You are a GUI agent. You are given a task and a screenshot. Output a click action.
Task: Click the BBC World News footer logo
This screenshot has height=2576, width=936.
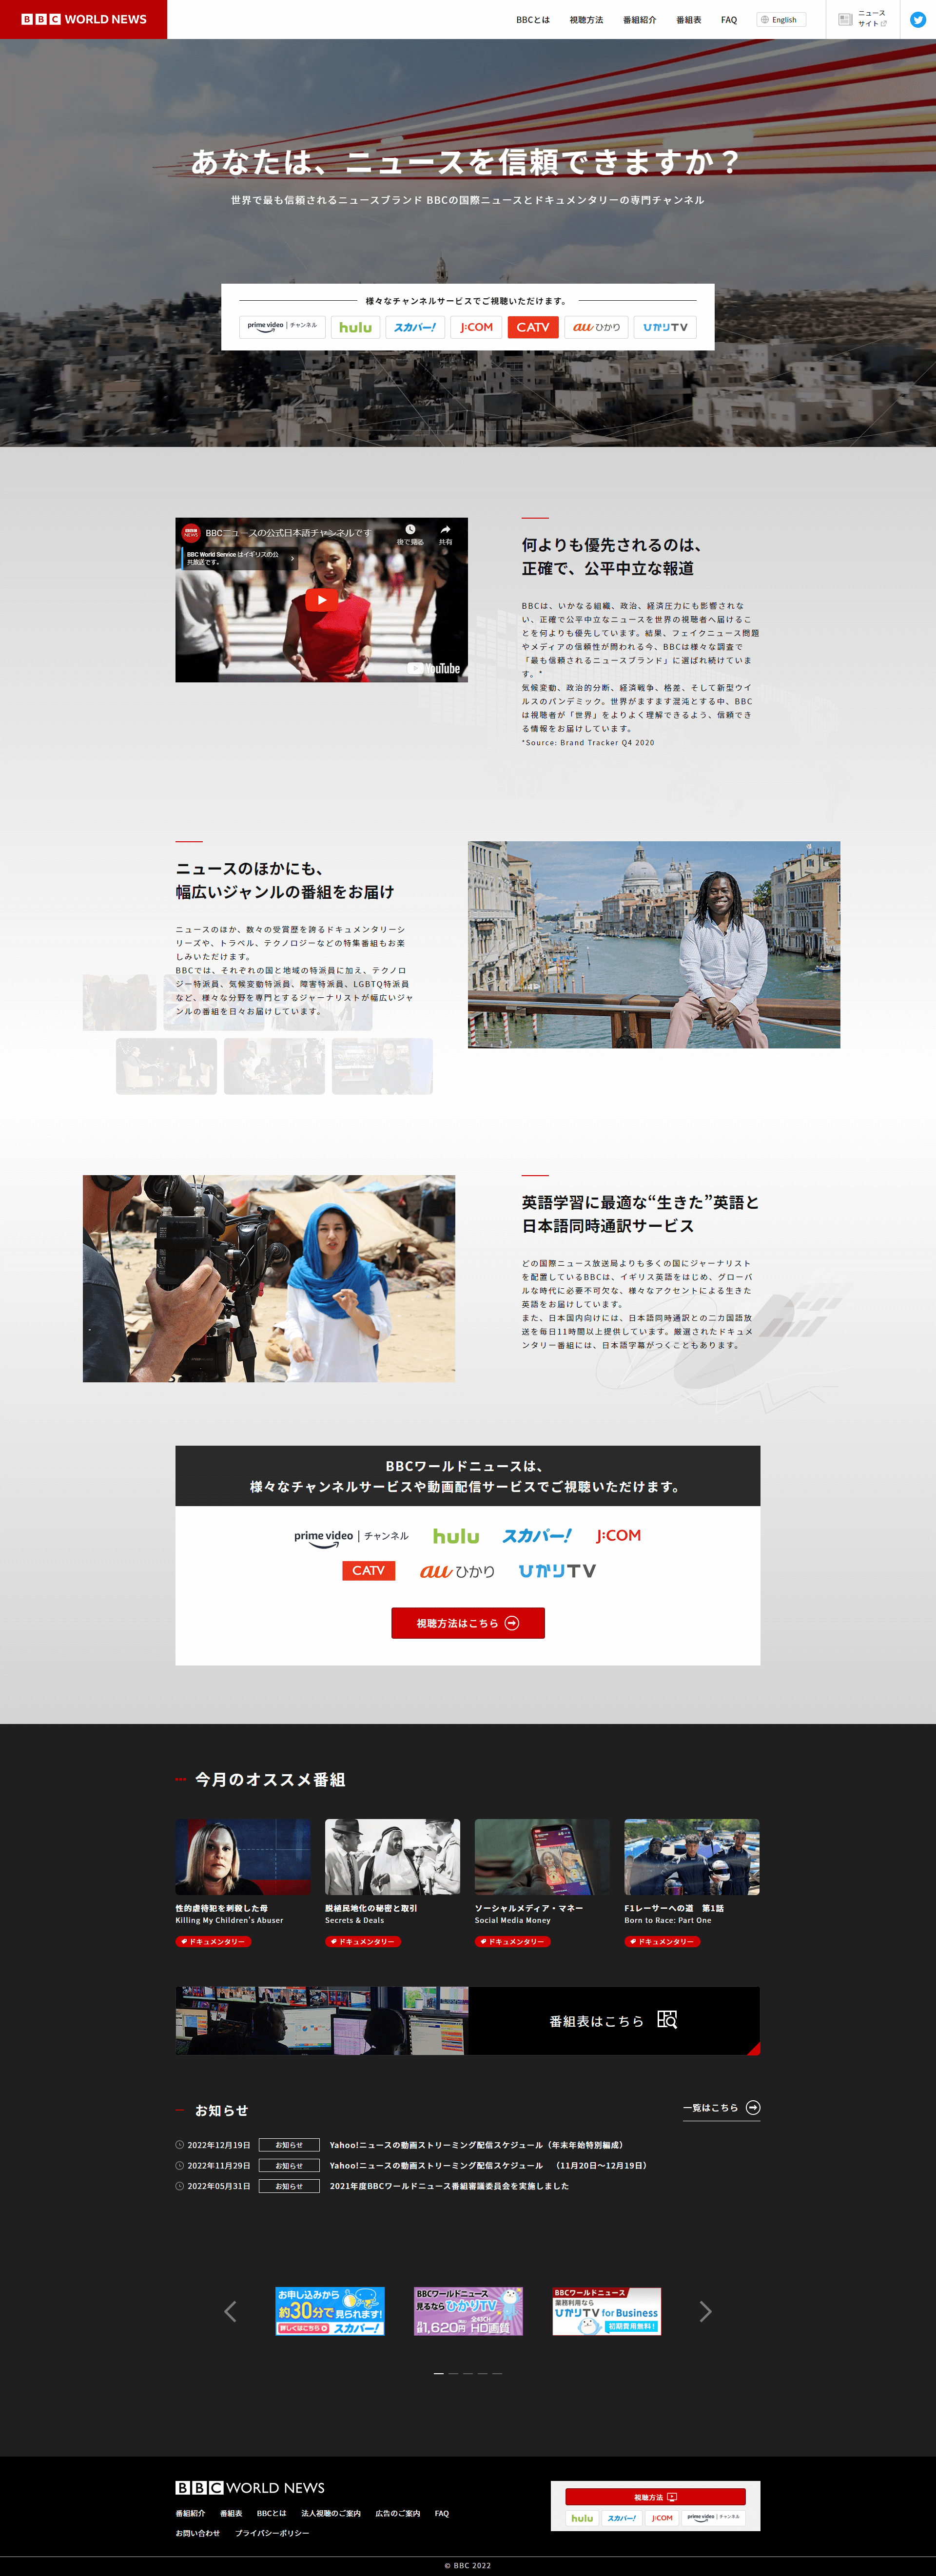(250, 2487)
